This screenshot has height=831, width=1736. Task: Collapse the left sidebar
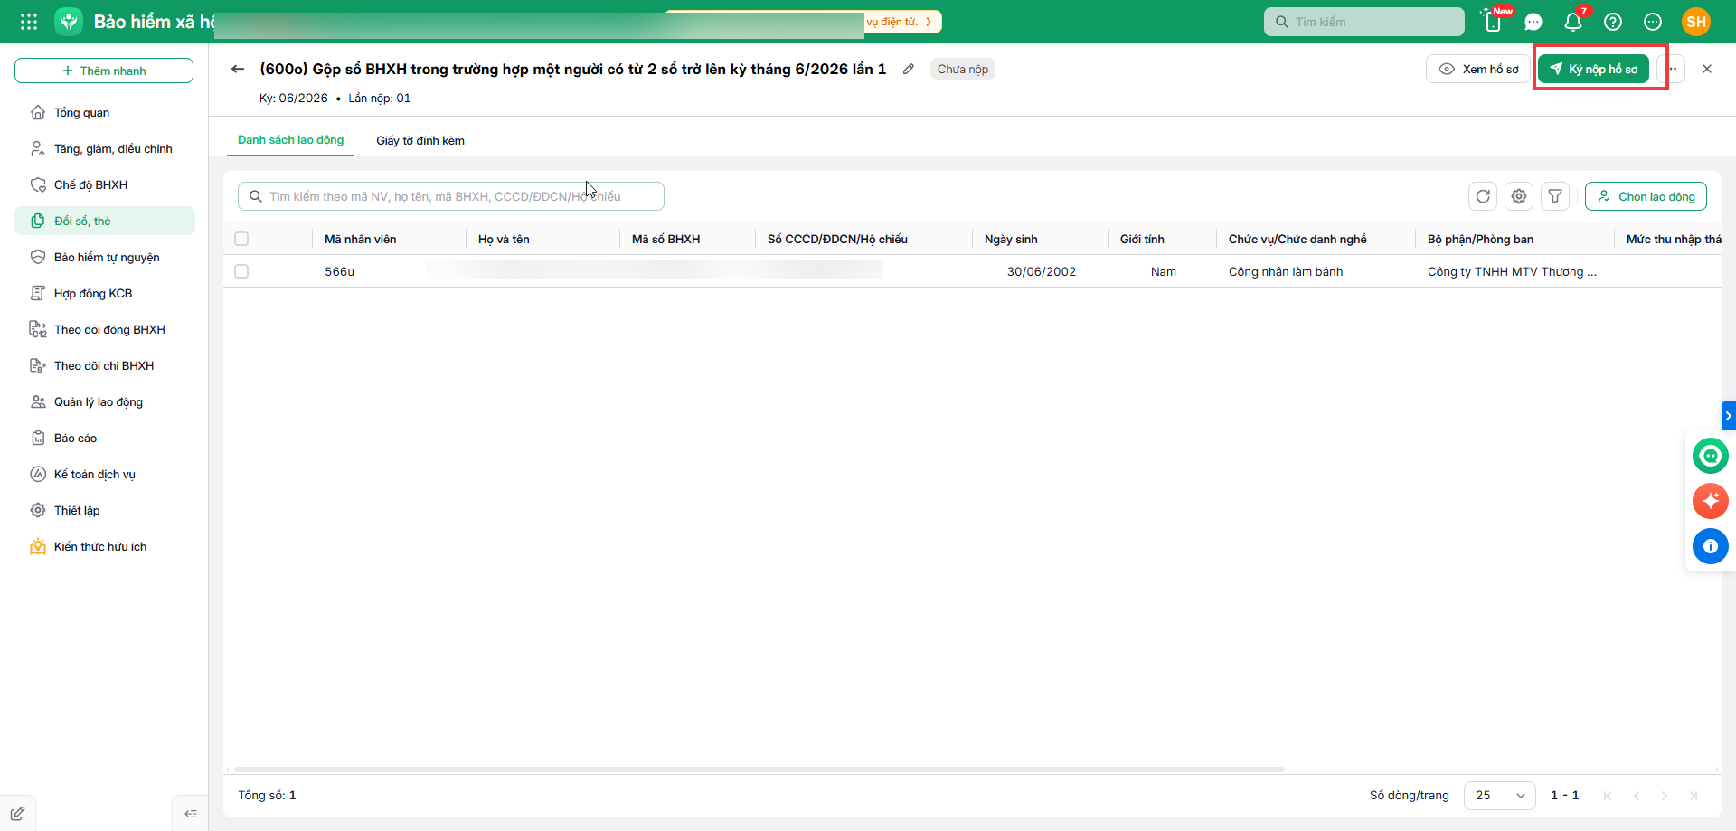click(191, 814)
